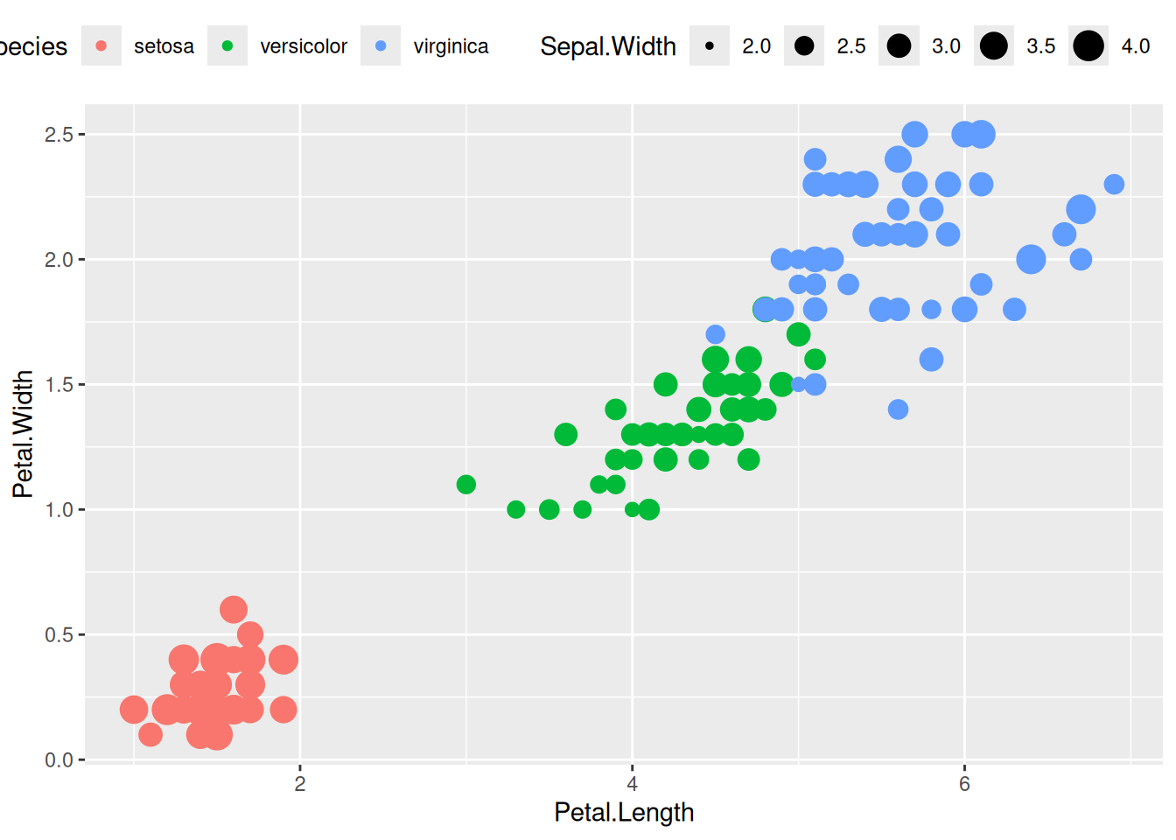This screenshot has height=840, width=1176.
Task: Click the 2.5 tick label on y-axis
Action: coord(59,135)
